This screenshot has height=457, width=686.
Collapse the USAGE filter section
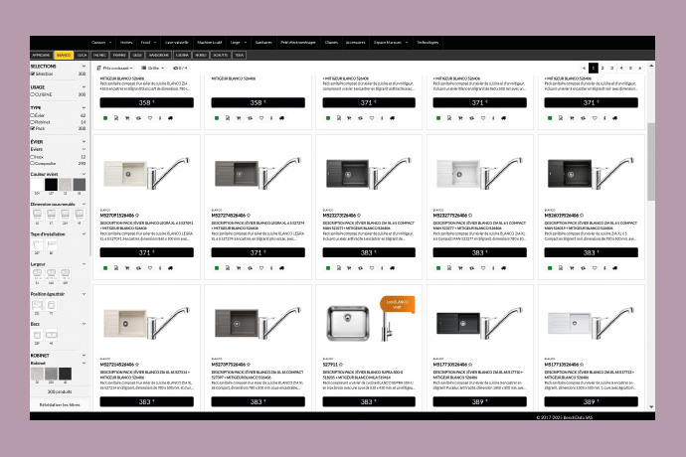pyautogui.click(x=84, y=87)
